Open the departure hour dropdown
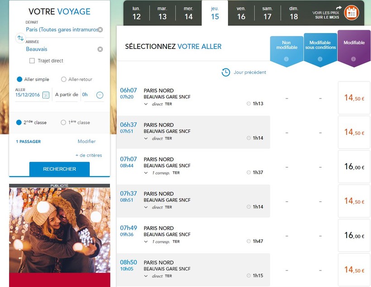This screenshot has width=371, height=287. 100,95
